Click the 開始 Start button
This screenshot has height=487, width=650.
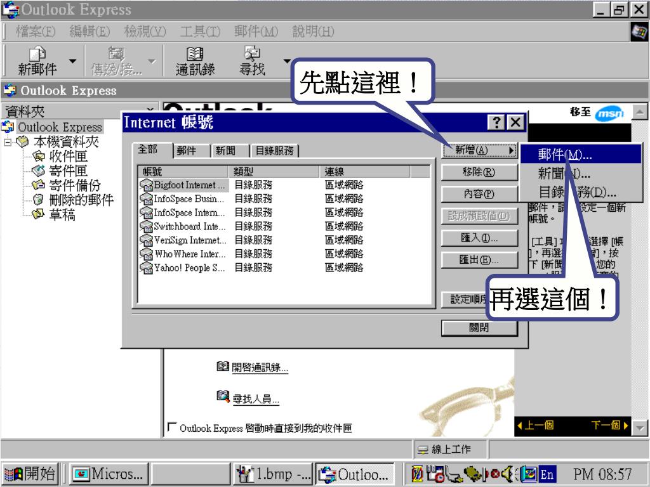(30, 474)
